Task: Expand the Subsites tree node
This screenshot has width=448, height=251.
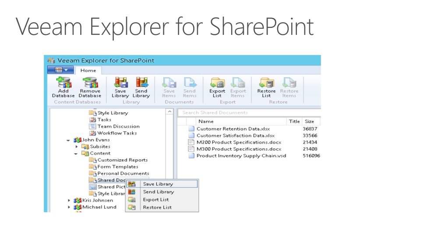Action: pyautogui.click(x=77, y=147)
